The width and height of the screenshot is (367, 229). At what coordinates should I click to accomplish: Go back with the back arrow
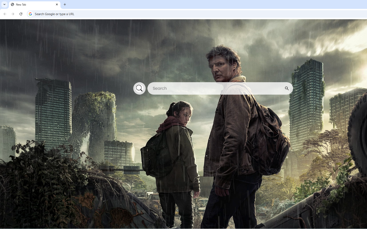(x=5, y=14)
